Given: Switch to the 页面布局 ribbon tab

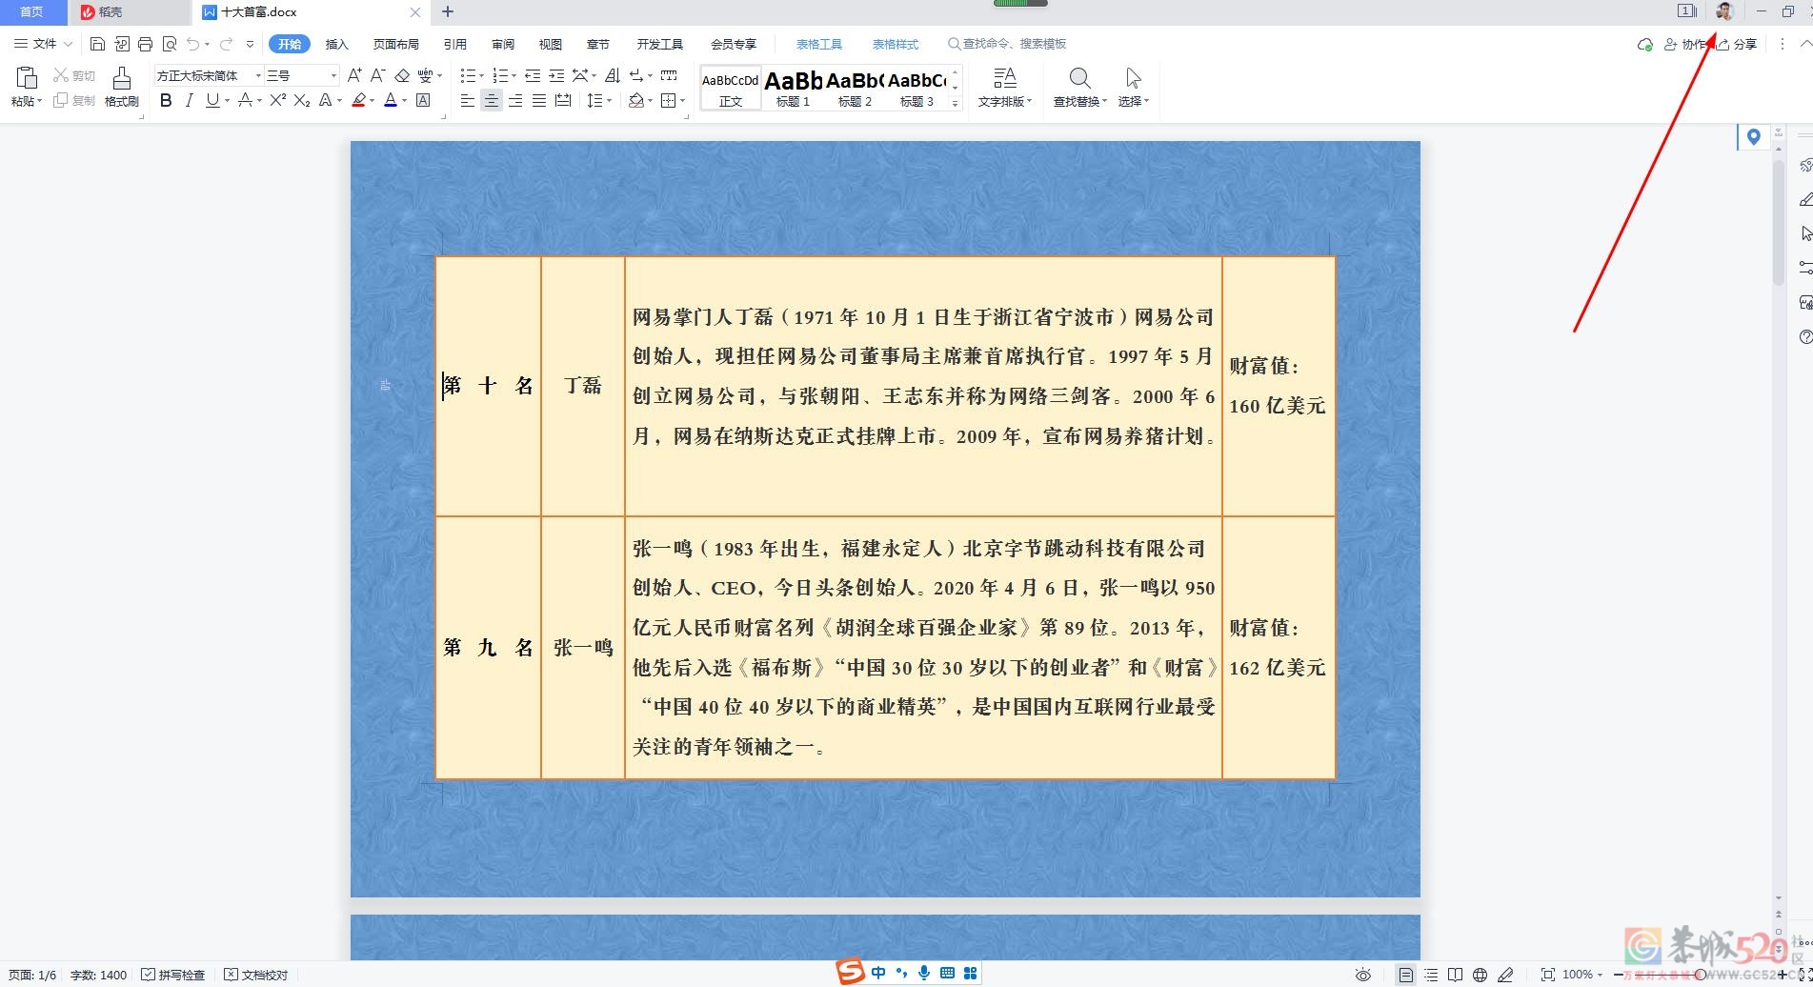Looking at the screenshot, I should (x=395, y=44).
